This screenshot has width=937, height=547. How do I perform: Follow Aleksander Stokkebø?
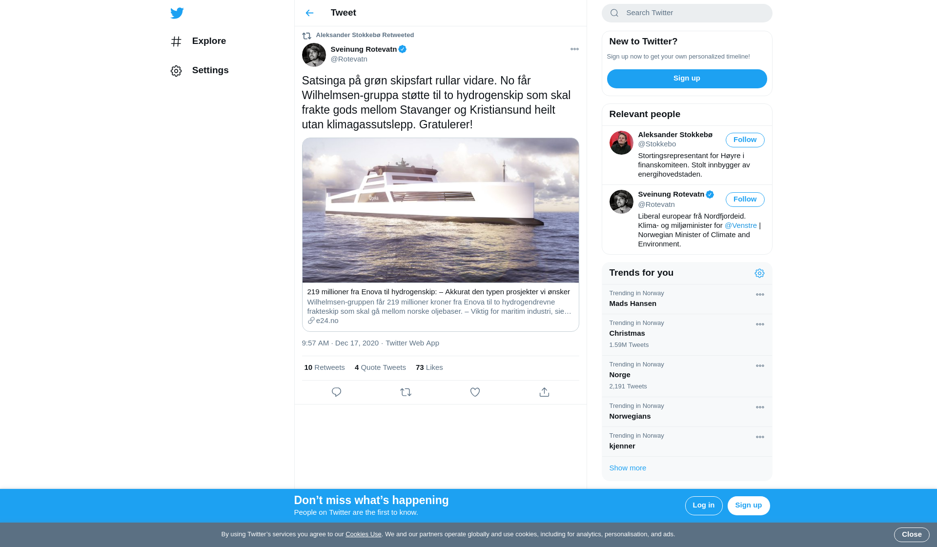[x=745, y=140]
